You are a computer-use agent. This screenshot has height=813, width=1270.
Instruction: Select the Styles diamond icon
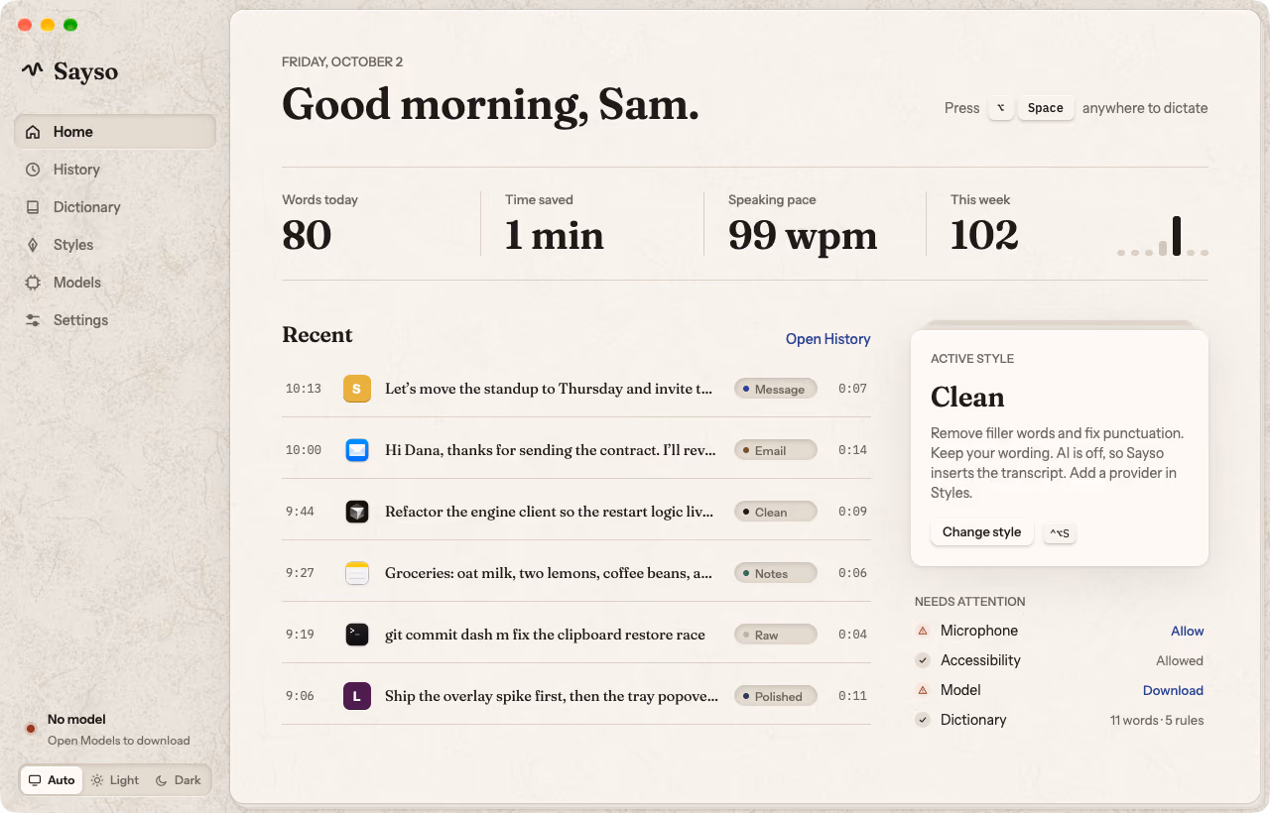click(33, 245)
